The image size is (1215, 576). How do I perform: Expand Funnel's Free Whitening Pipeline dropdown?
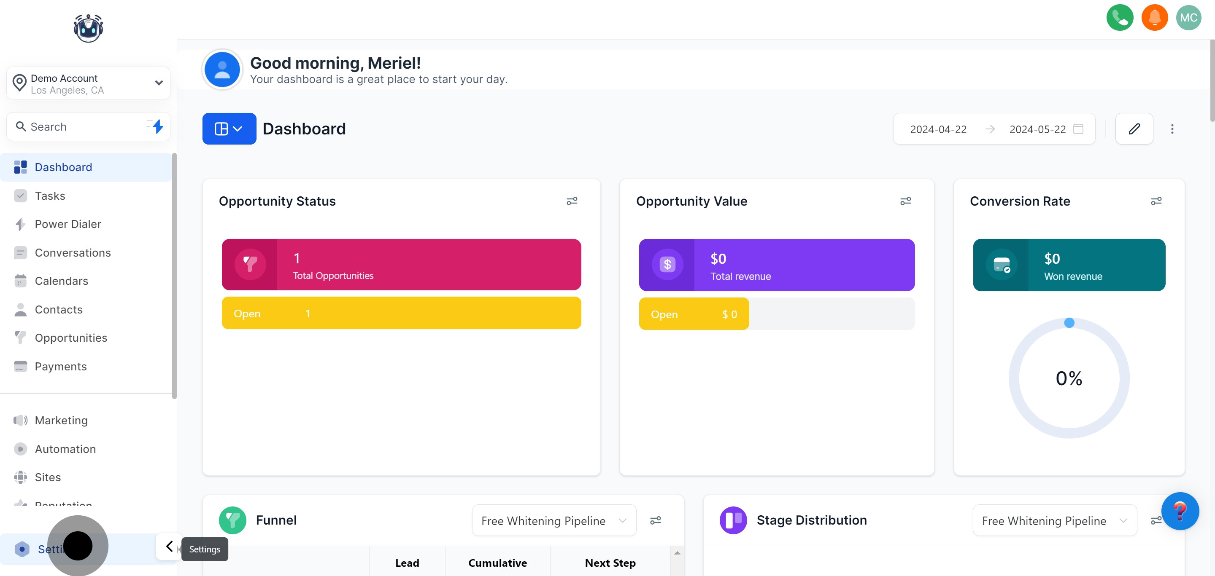[x=554, y=520]
